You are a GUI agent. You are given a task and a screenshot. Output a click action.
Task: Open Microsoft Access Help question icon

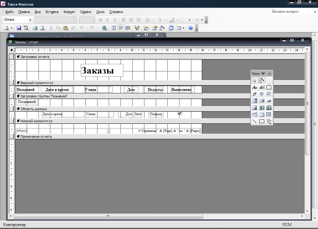click(x=191, y=28)
